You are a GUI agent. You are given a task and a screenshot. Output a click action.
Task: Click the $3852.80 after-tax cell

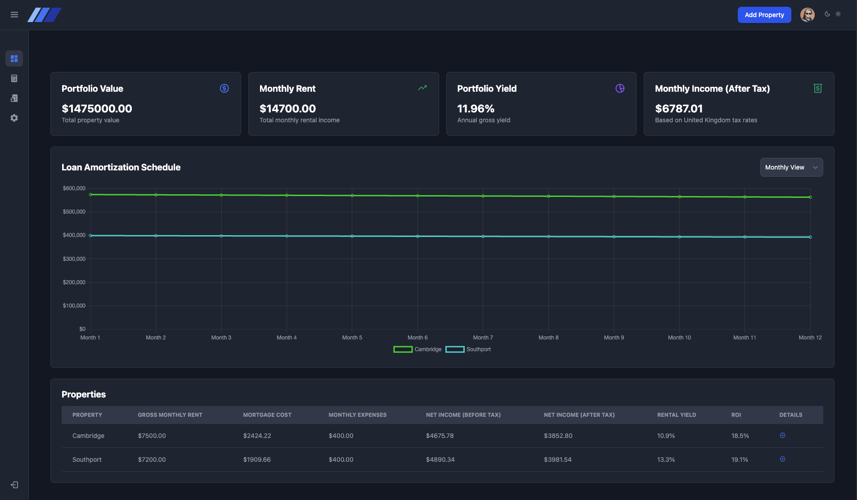point(558,436)
